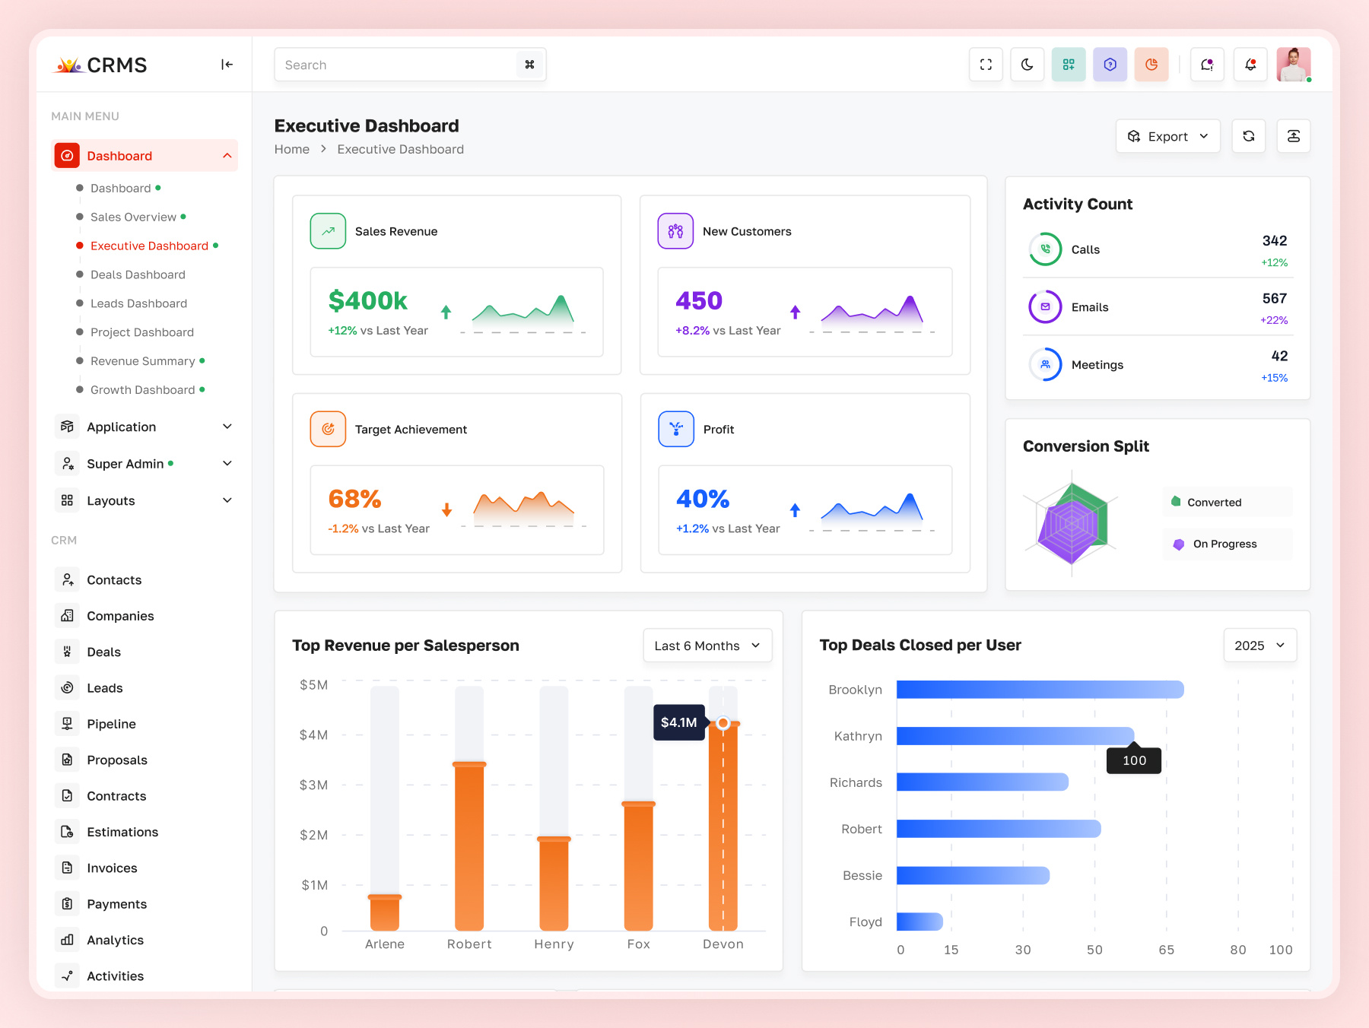This screenshot has width=1369, height=1028.
Task: Click the command shortcut icon in Search
Action: tap(529, 65)
